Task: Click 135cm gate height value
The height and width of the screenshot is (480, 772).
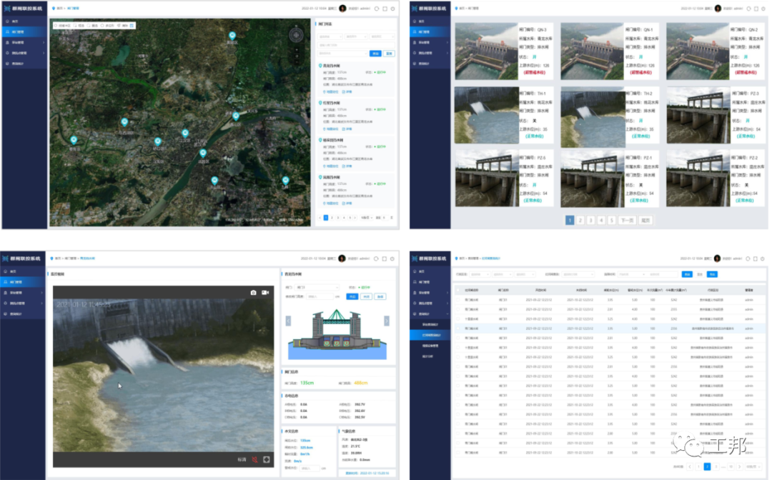Action: coord(307,383)
